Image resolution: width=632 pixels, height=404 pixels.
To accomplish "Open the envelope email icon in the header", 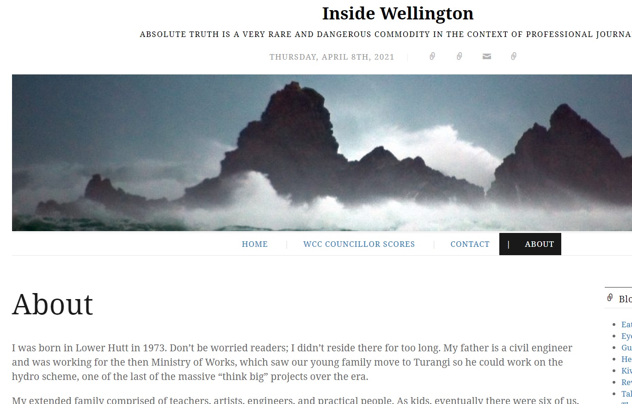I will tap(486, 56).
